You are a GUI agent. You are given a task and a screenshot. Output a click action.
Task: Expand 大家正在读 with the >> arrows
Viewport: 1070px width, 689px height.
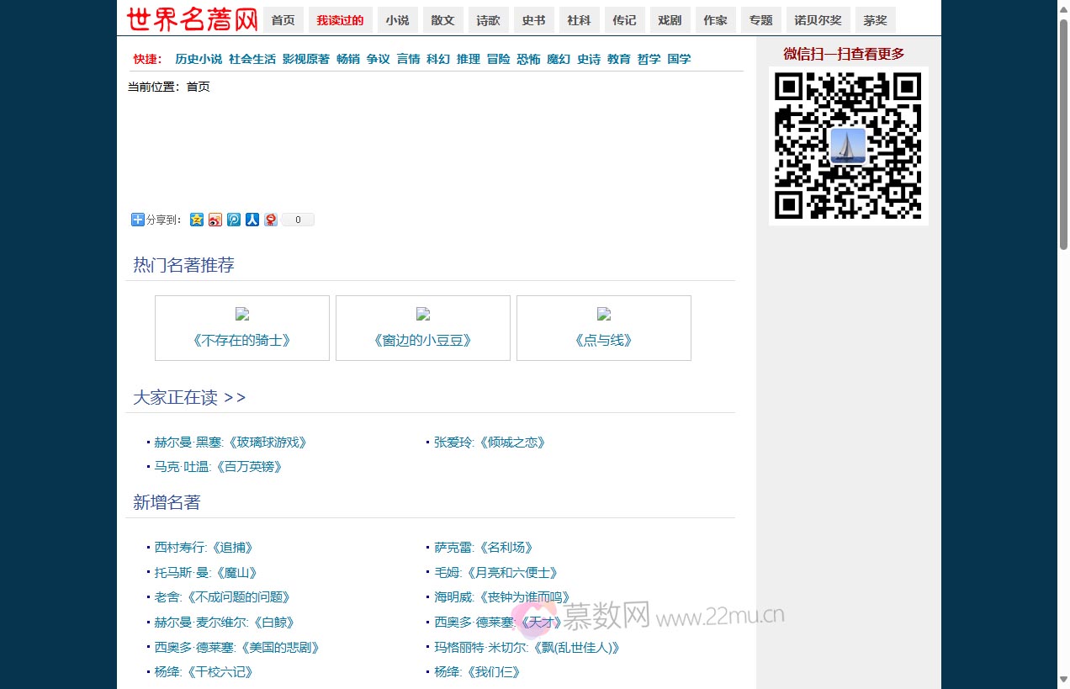[236, 397]
